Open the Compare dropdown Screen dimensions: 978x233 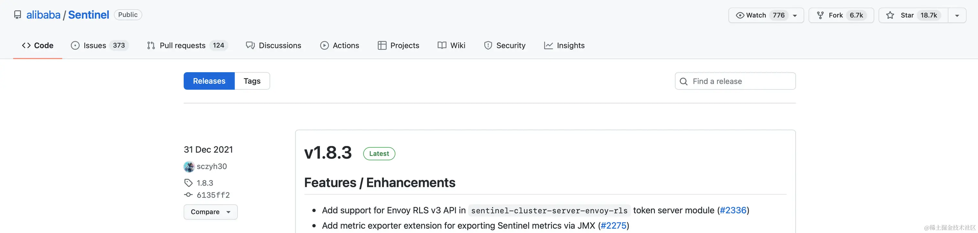click(x=210, y=212)
